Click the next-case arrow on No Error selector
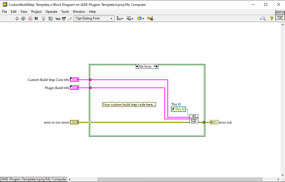 point(156,66)
